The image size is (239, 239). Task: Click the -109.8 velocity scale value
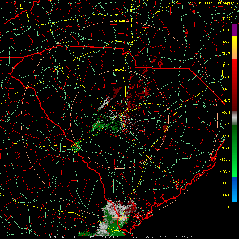point(224,195)
